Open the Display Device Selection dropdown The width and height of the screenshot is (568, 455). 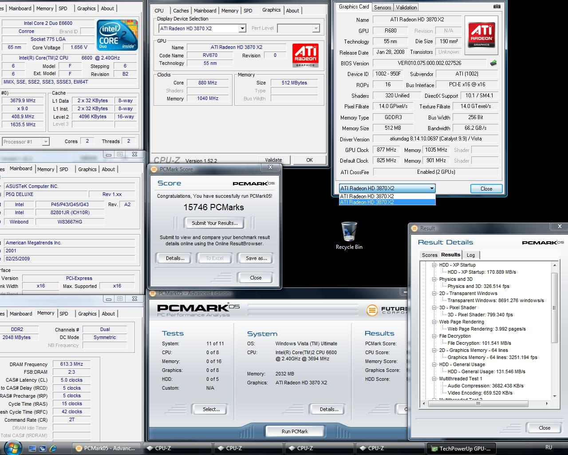(x=242, y=28)
